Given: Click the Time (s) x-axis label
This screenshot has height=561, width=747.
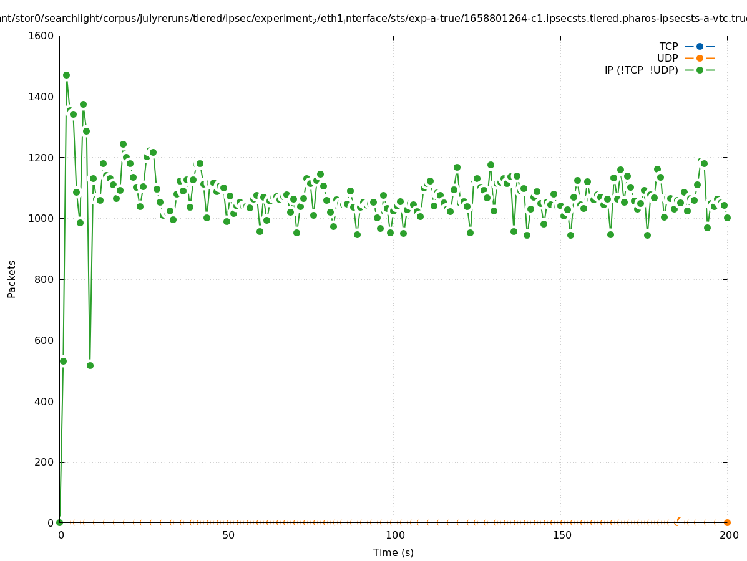Looking at the screenshot, I should coord(393,552).
